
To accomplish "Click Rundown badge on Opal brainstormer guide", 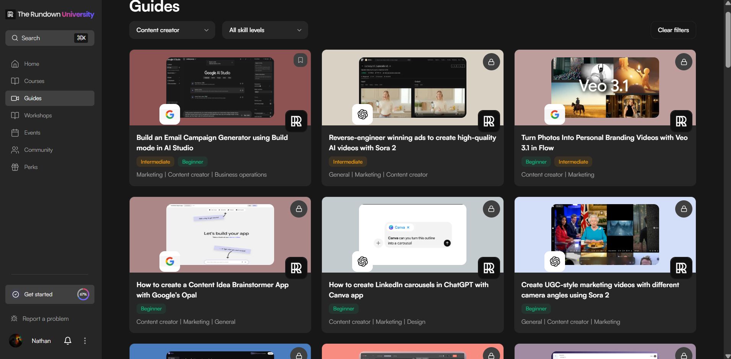I will 296,268.
